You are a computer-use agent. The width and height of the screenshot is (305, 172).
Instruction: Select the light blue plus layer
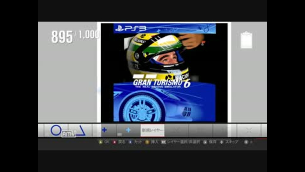128,130
